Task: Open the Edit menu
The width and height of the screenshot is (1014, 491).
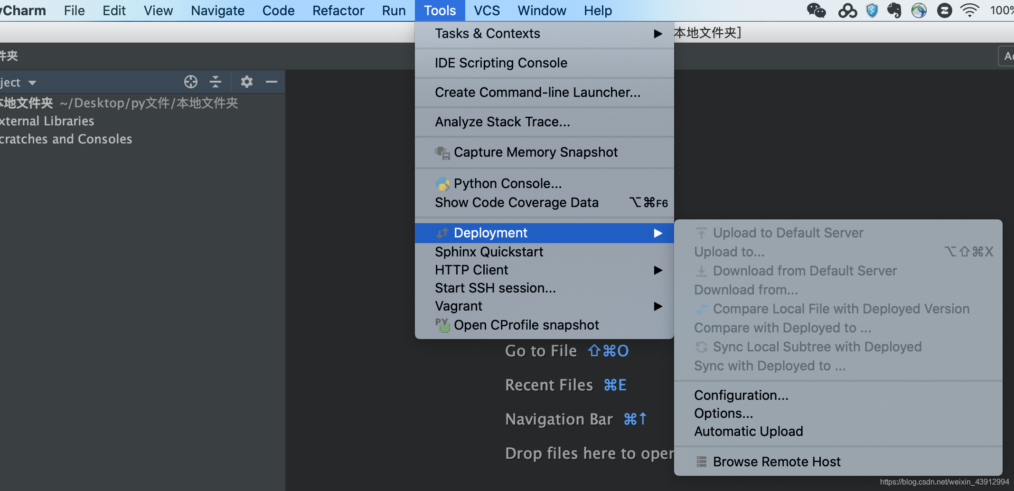Action: coord(114,10)
